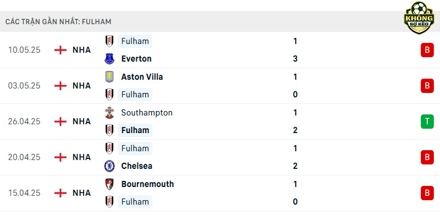Click the Bournemouth club crest
Viewport: 440px width, 220px height.
coord(109,184)
